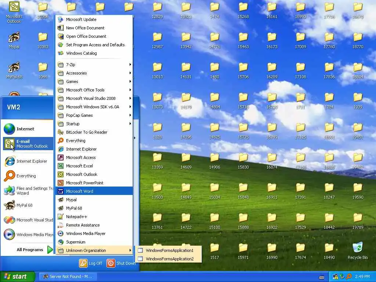Expand the Startup submenu

coord(94,124)
